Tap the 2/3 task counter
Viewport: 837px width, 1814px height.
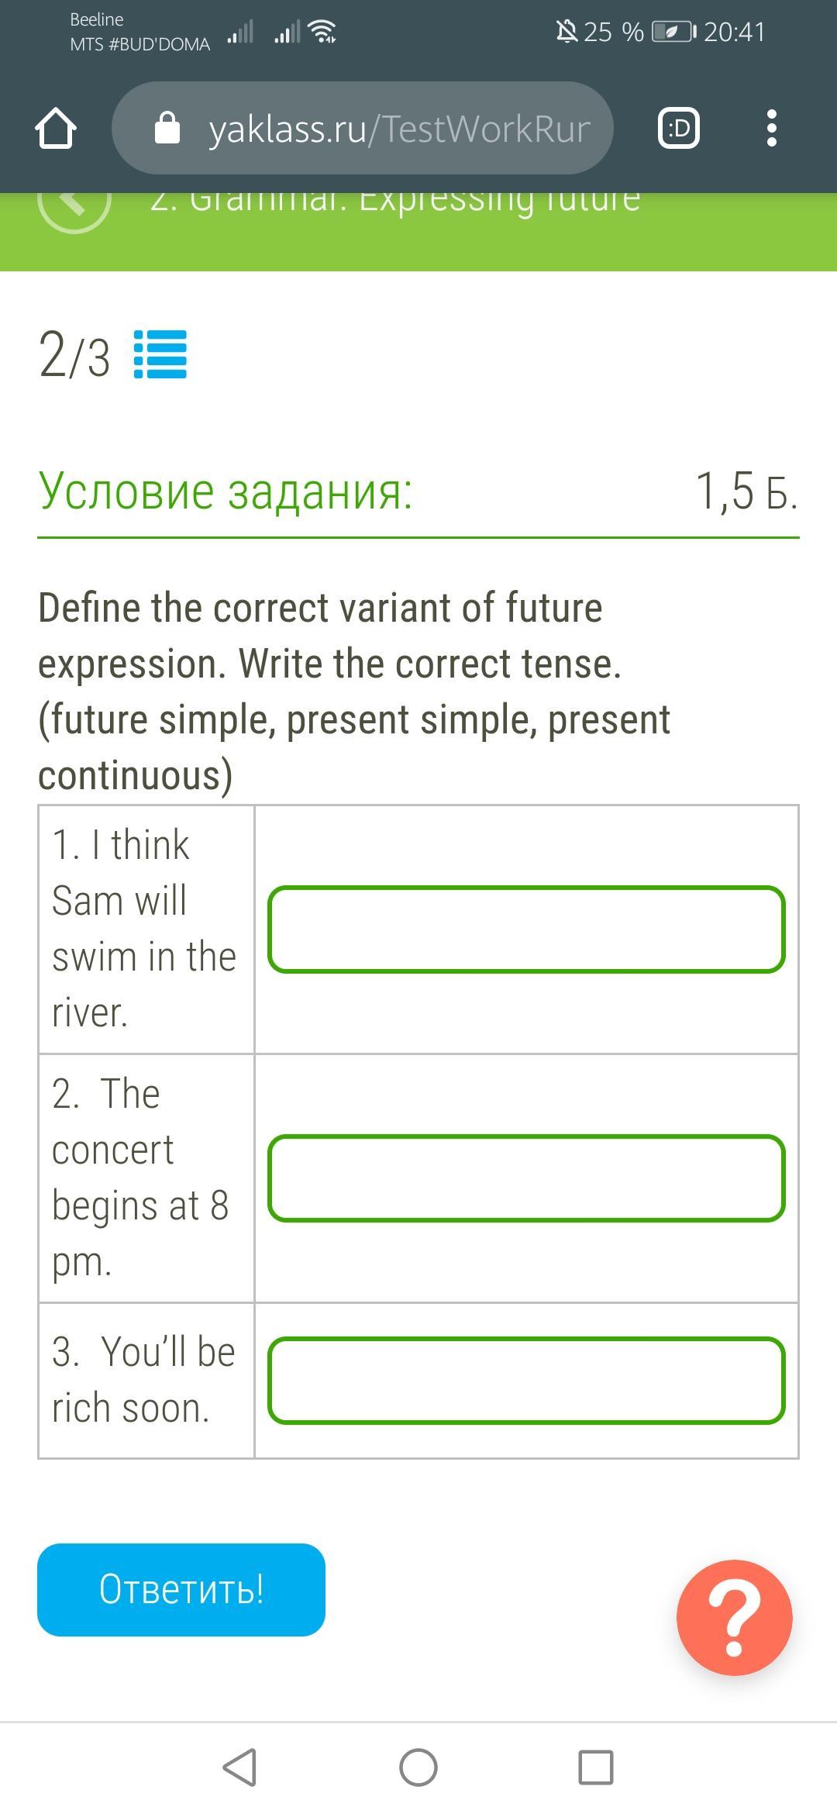(x=74, y=356)
